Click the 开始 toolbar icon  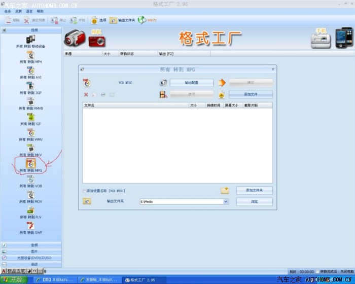[74, 20]
